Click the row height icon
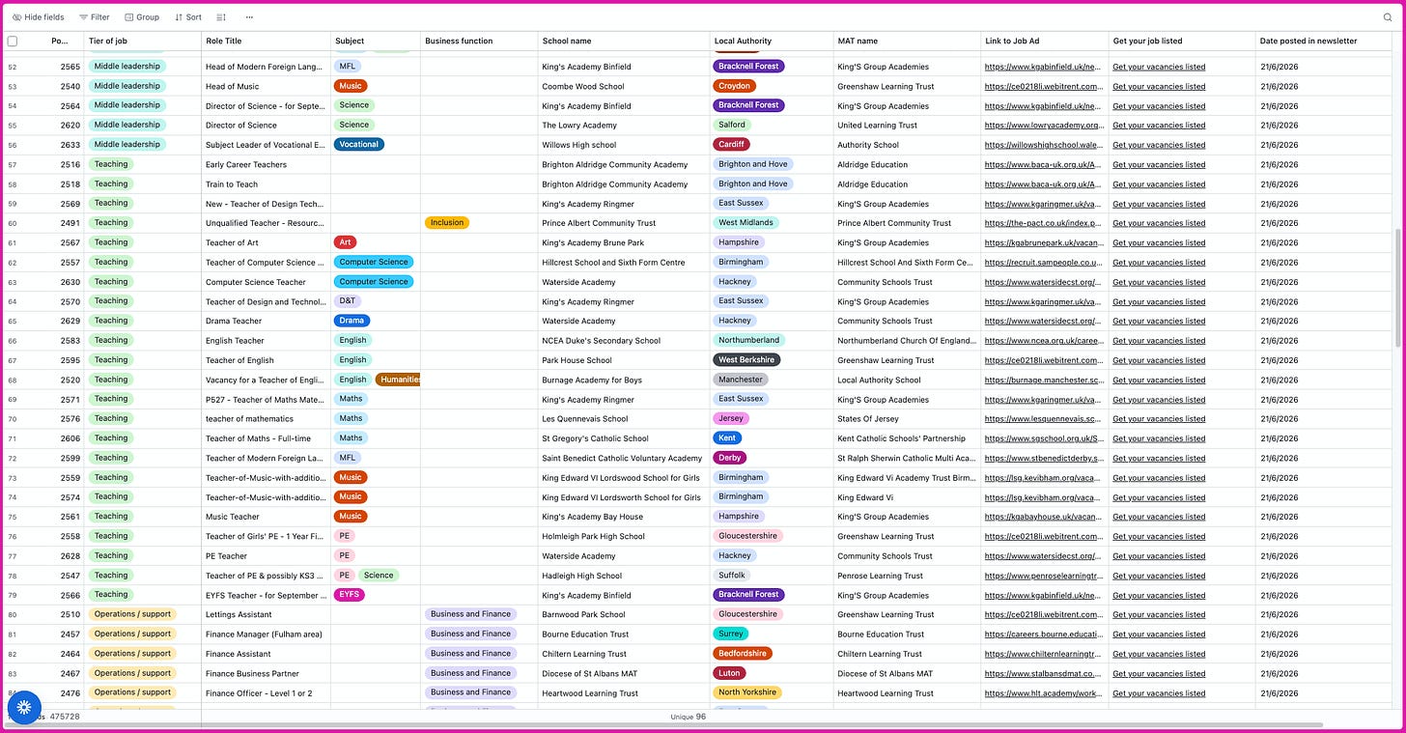The height and width of the screenshot is (733, 1406). [x=221, y=17]
